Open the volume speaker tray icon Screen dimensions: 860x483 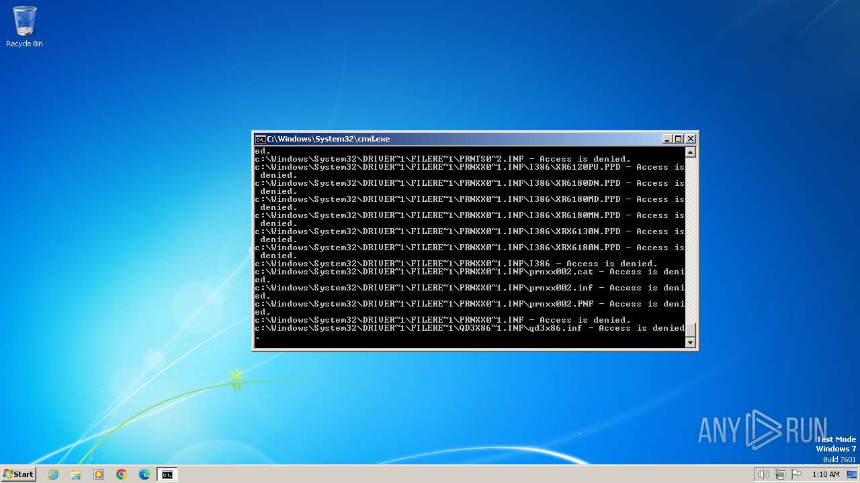pos(763,474)
